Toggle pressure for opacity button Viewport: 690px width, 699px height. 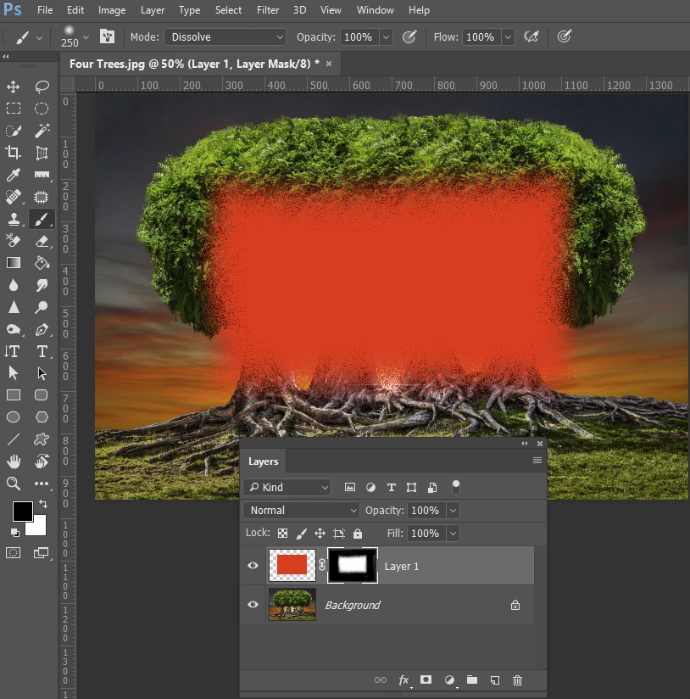pyautogui.click(x=409, y=36)
